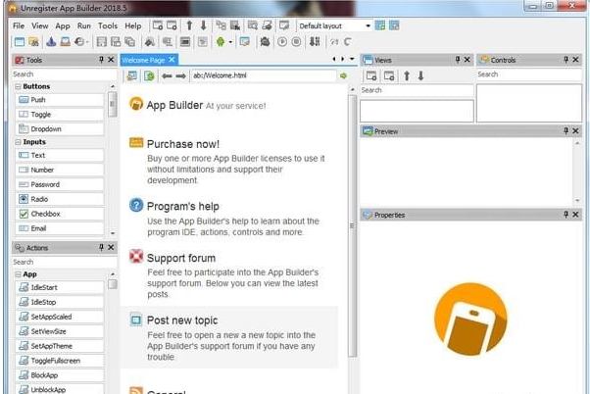Select the Dropdown tool
The height and width of the screenshot is (394, 590).
point(60,129)
